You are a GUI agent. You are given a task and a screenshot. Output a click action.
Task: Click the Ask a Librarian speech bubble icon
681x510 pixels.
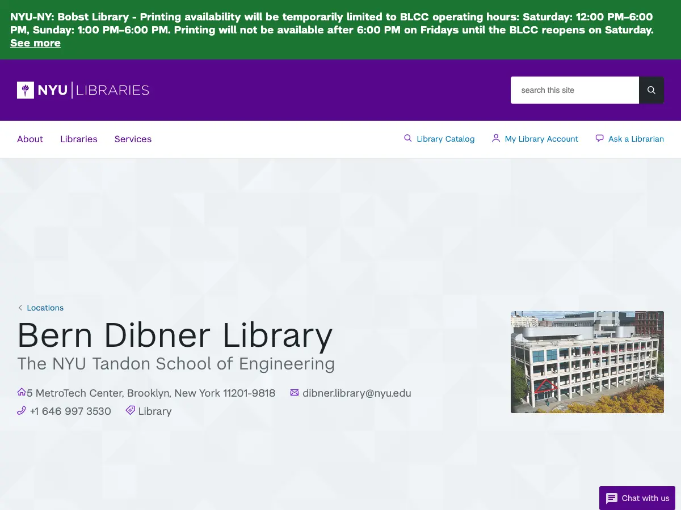coord(599,138)
